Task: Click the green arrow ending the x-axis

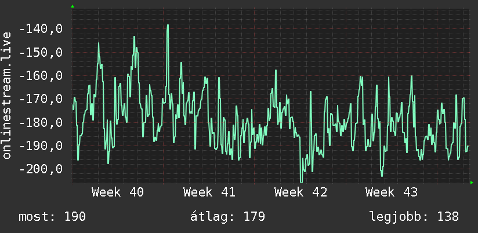Action: point(472,183)
